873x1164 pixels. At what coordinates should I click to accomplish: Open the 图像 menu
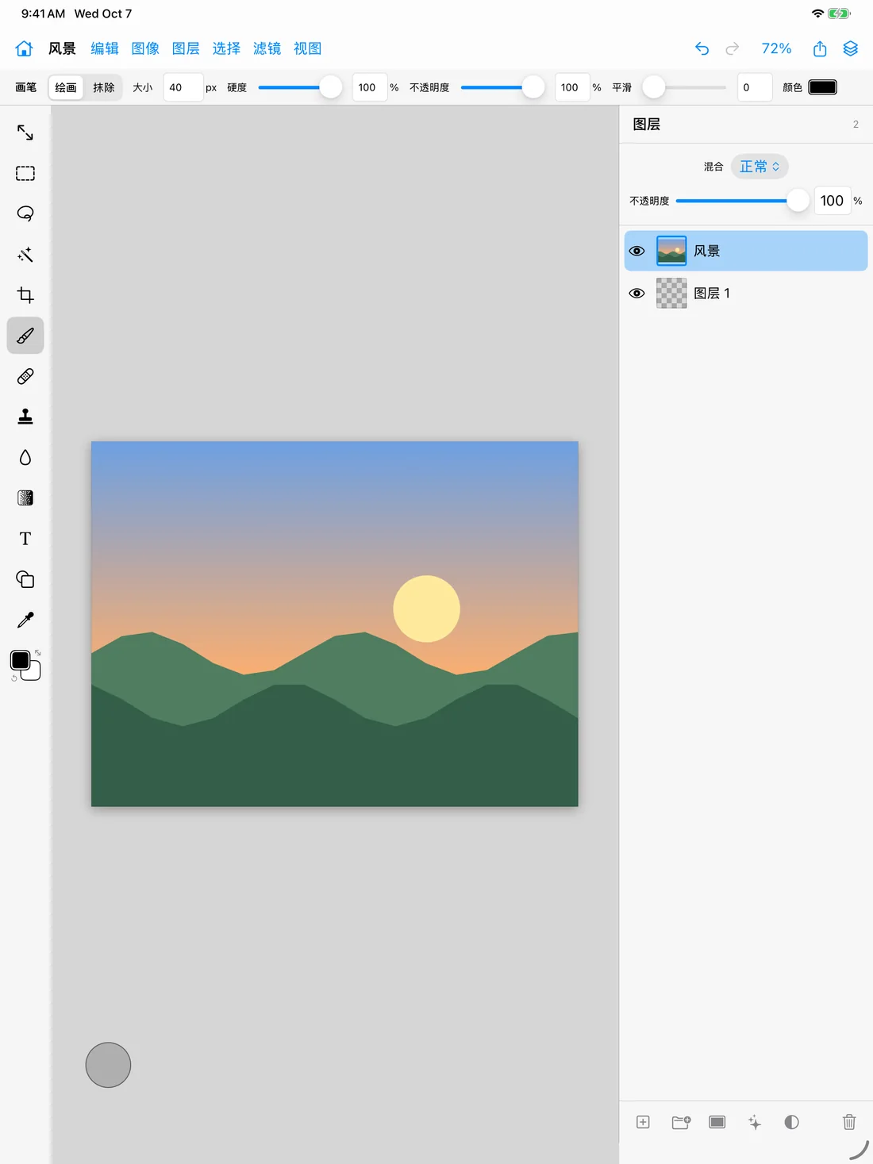point(145,48)
